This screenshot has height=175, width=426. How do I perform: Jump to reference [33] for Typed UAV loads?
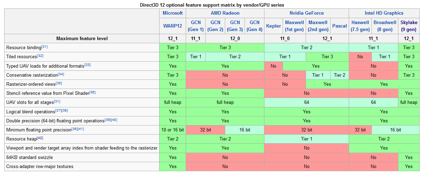tap(87, 64)
